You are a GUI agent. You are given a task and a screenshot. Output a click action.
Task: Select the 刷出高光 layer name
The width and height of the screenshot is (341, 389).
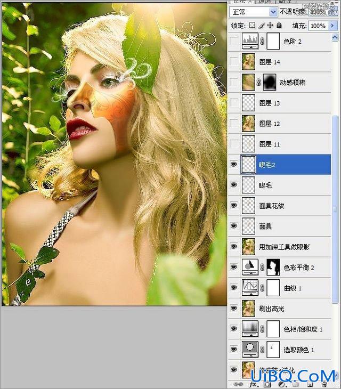point(272,309)
